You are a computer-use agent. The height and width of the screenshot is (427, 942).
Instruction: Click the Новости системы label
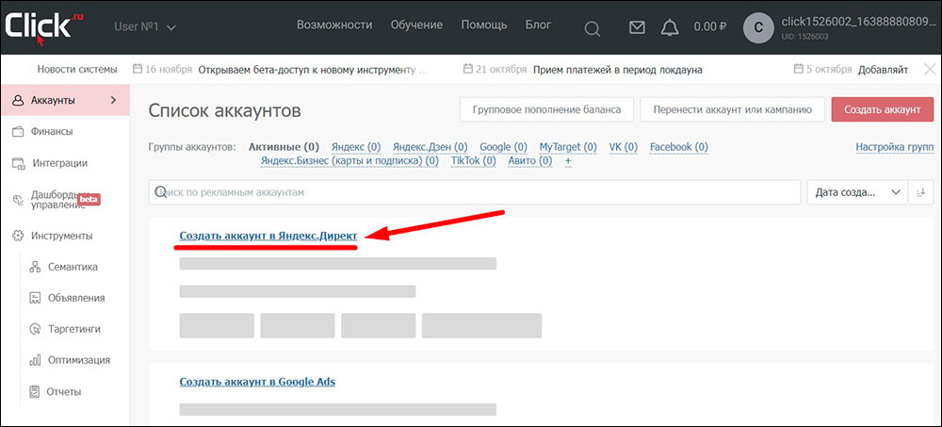[x=77, y=70]
